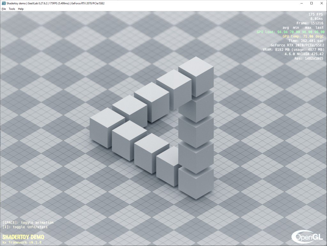The height and width of the screenshot is (246, 327).
Task: Maximize the Shadertoy demo window
Action: pyautogui.click(x=312, y=3)
